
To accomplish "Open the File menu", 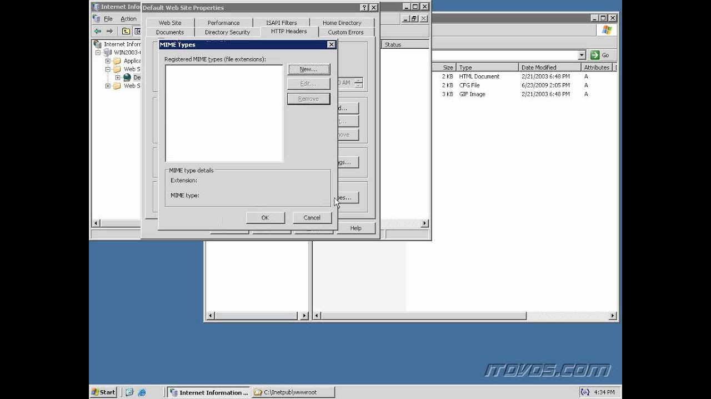I will (x=108, y=19).
